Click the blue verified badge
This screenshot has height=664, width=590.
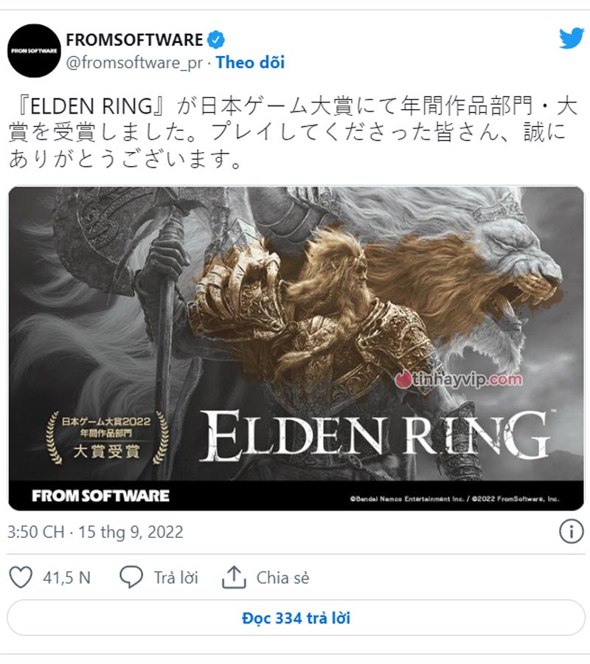216,40
